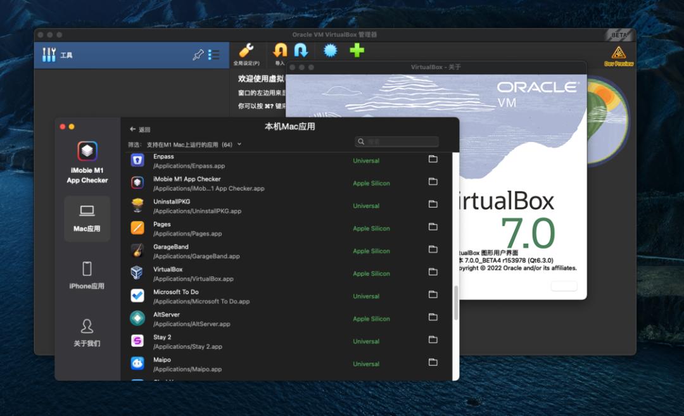
Task: Click the Import appliance arrow icon
Action: (x=280, y=51)
